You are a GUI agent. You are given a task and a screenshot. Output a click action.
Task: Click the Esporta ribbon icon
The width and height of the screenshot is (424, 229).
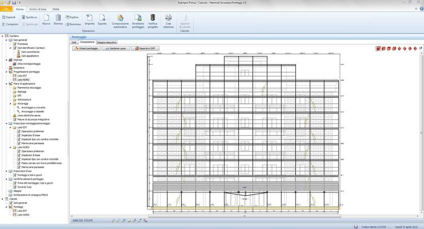coord(102,19)
